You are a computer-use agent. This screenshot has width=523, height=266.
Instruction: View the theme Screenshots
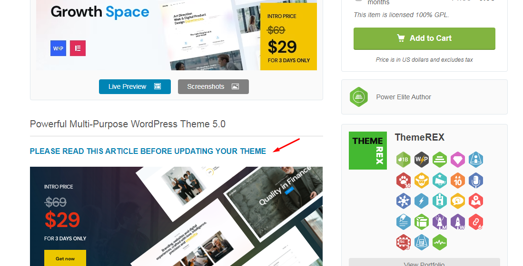click(x=213, y=86)
